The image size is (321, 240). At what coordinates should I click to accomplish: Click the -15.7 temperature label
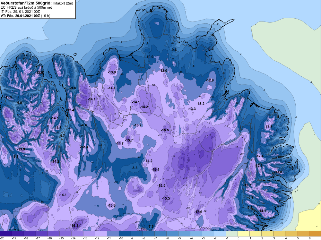coord(129,140)
